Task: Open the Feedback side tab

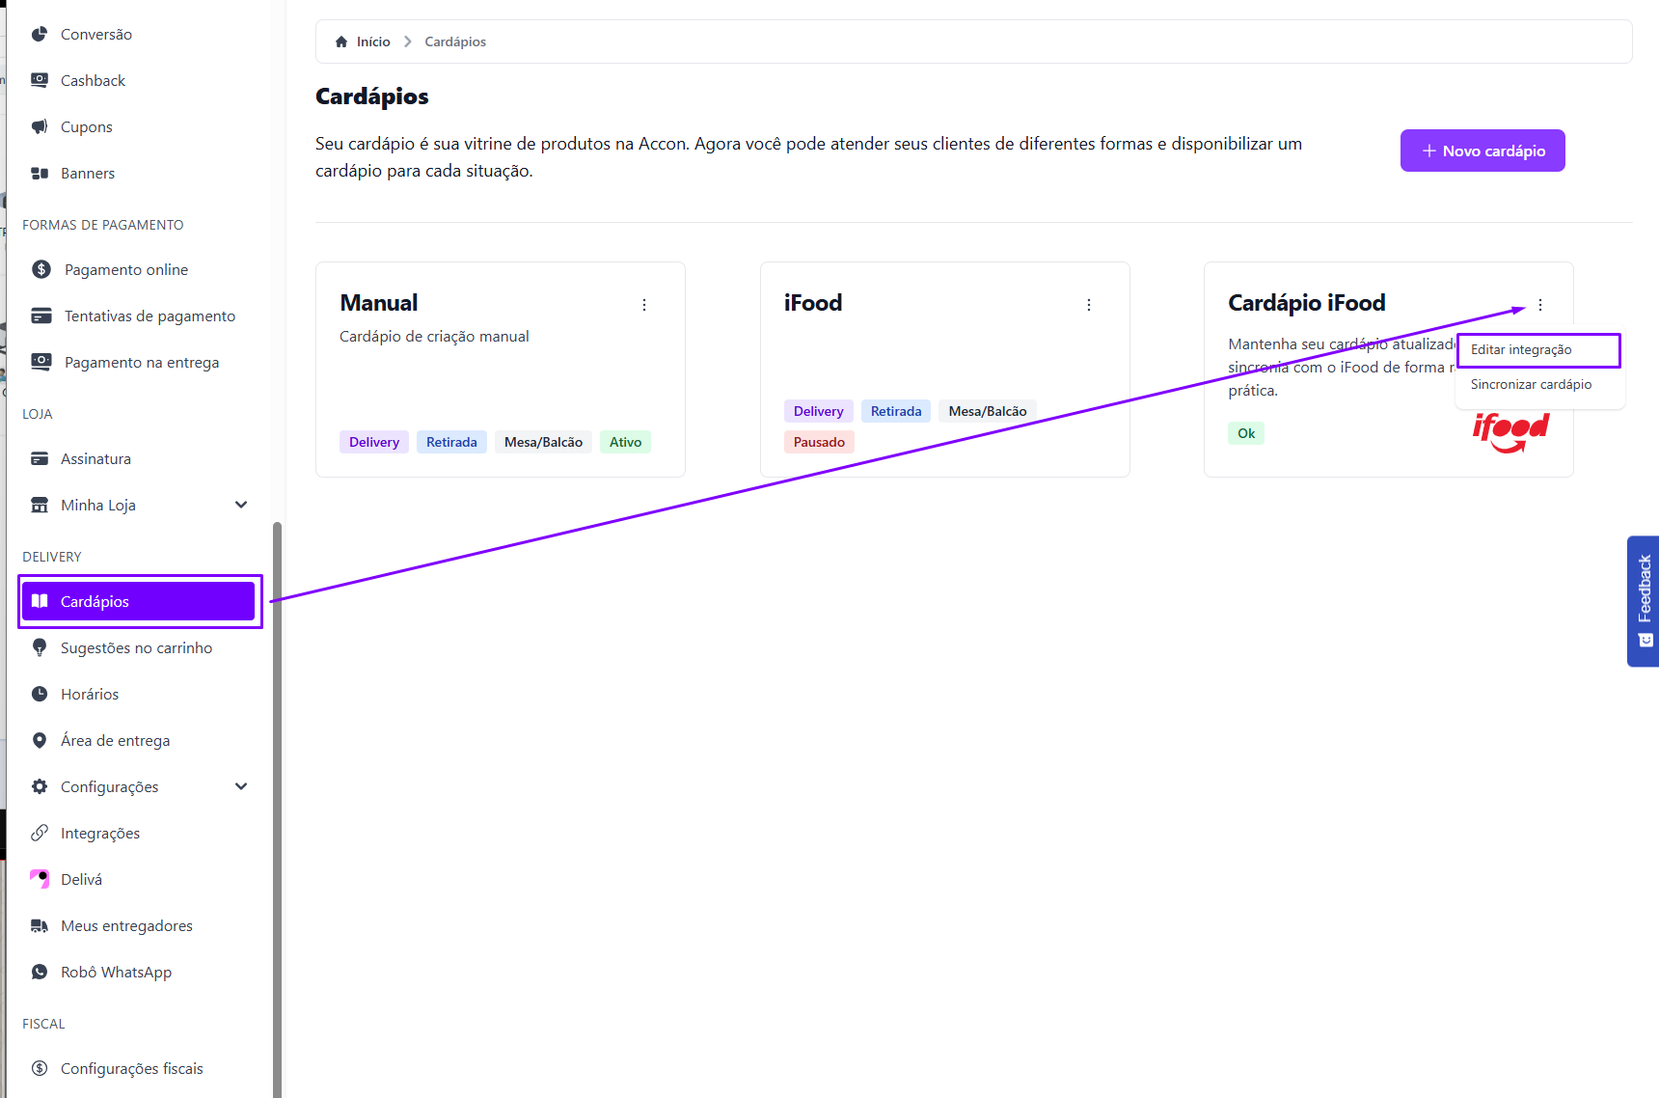Action: 1644,600
